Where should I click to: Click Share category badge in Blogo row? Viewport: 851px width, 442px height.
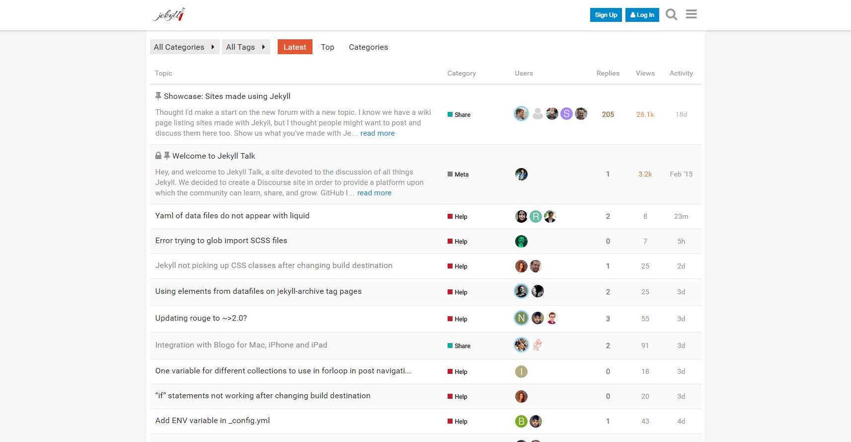[459, 346]
